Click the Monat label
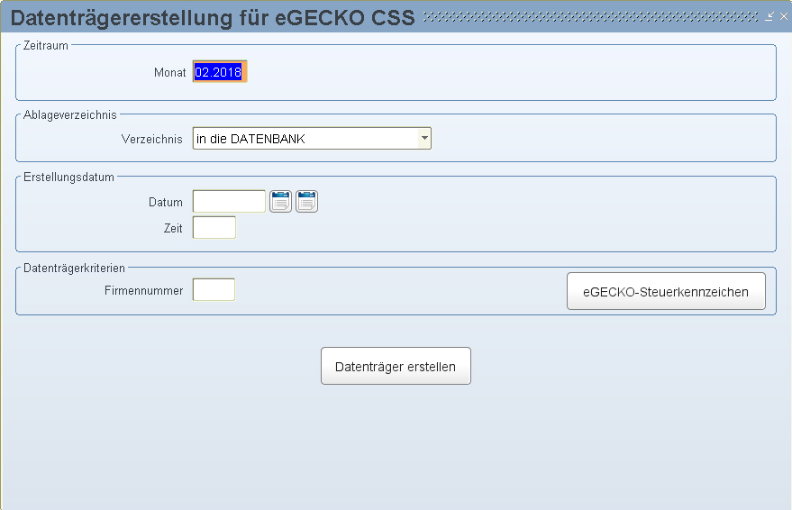Viewport: 792px width, 510px height. (x=169, y=72)
